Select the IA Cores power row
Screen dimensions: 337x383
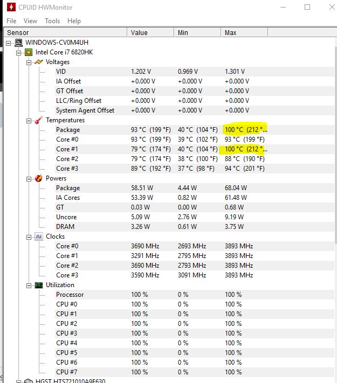pos(195,198)
